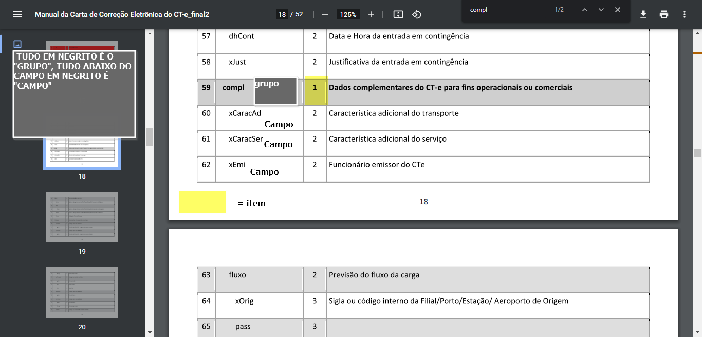This screenshot has width=702, height=337.
Task: Open page 20 thumbnail
Action: (82, 292)
